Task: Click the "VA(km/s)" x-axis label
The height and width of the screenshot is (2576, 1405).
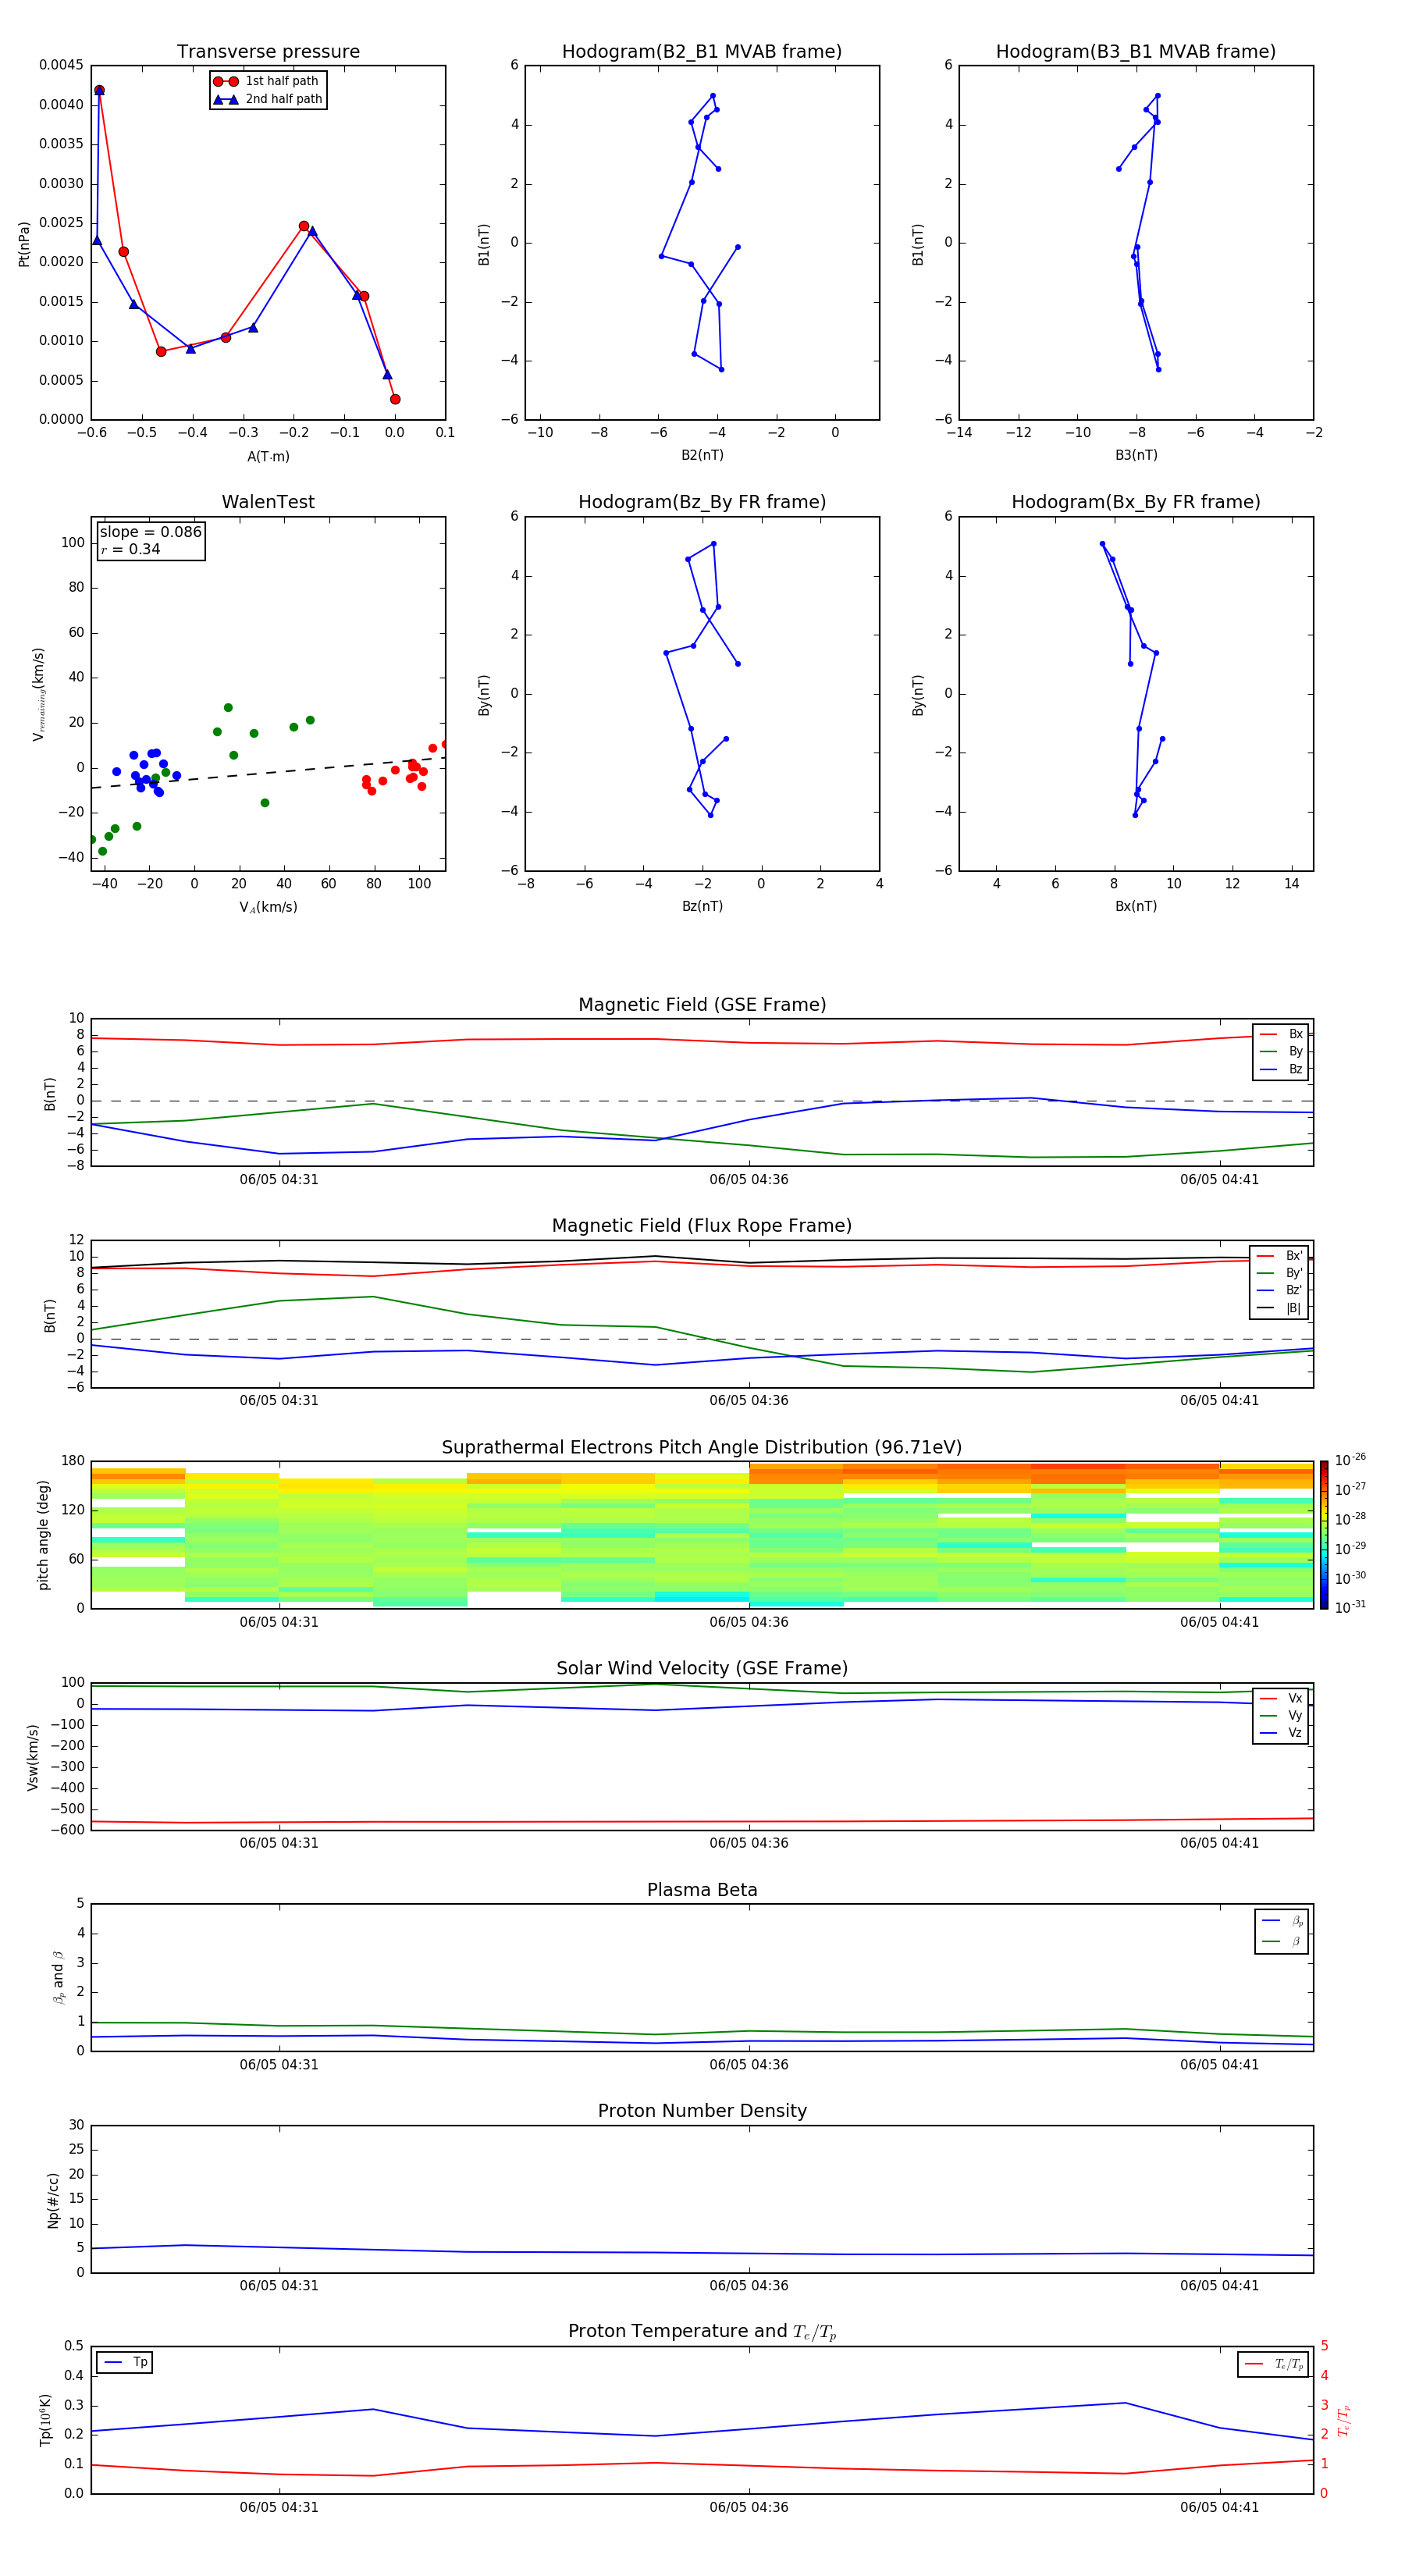Action: (268, 908)
